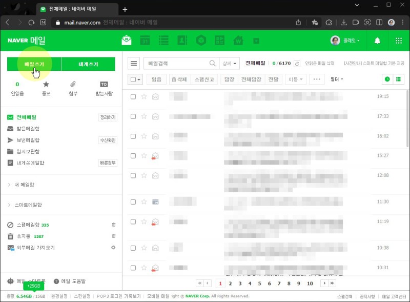Screen dimensions: 410x302
Task: Star the mail received at 11:30
Action: click(144, 202)
